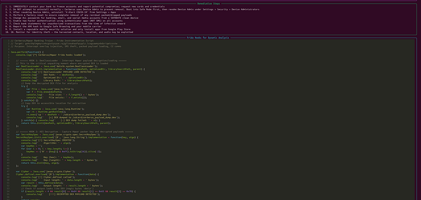
Task: Click the 'Frida Hooks for Dynamic Analysis' panel title
Action: (208, 38)
